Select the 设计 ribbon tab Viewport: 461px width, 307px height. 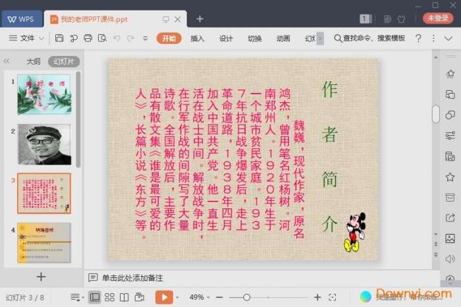tap(226, 38)
